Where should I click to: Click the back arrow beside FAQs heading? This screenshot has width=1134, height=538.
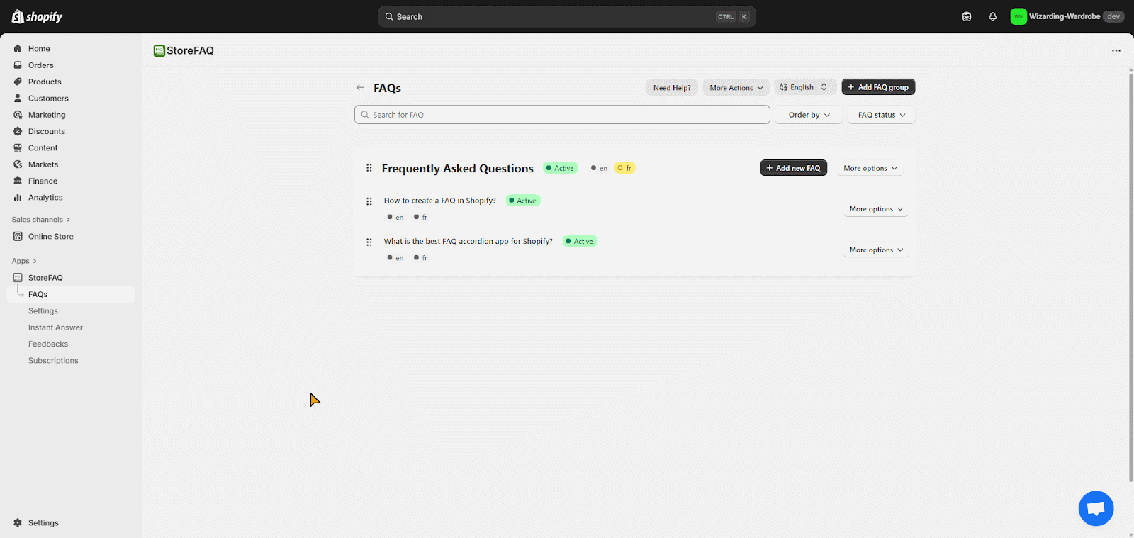pos(360,88)
